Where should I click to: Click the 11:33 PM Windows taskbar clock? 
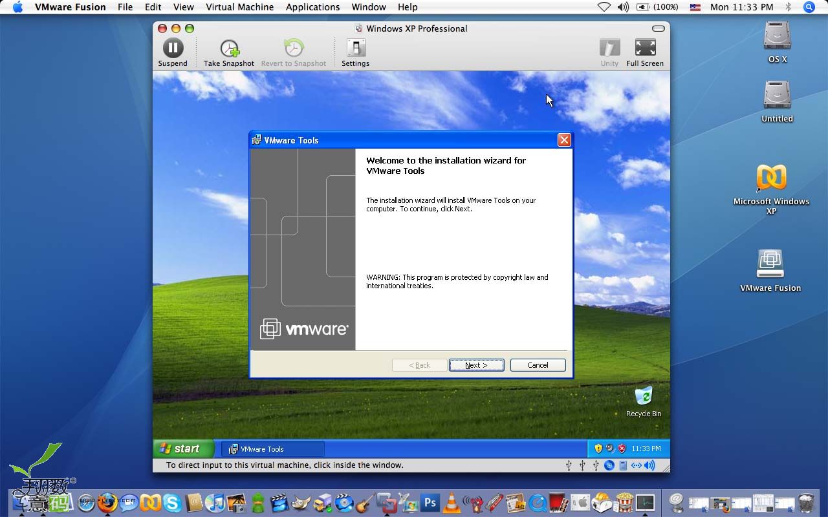tap(646, 448)
